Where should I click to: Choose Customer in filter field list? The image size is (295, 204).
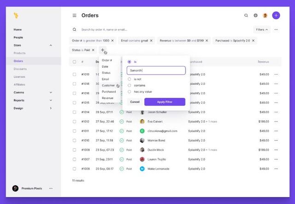coord(108,85)
